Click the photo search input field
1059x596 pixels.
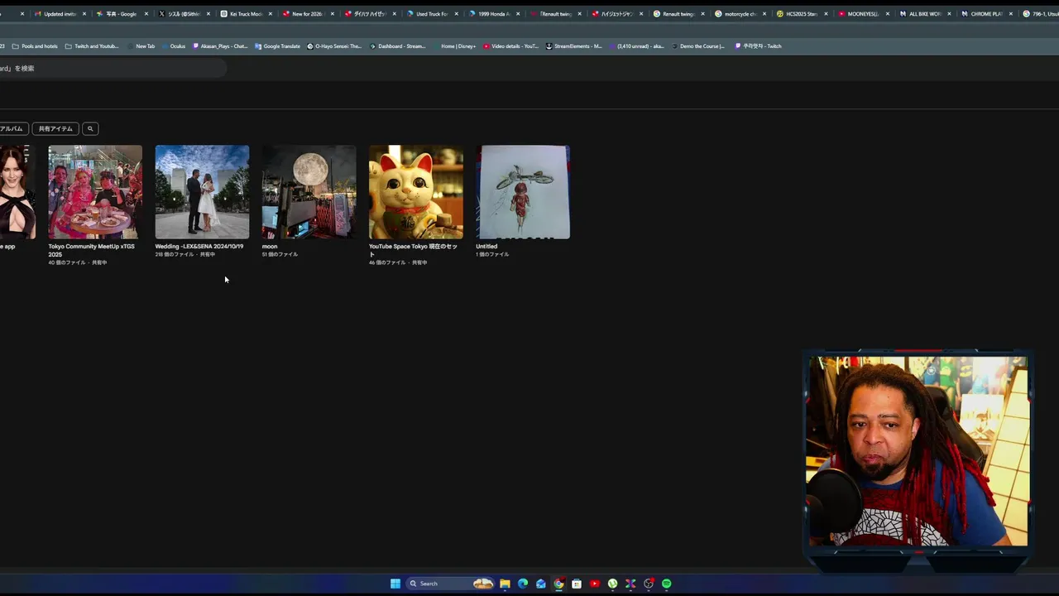tap(112, 69)
